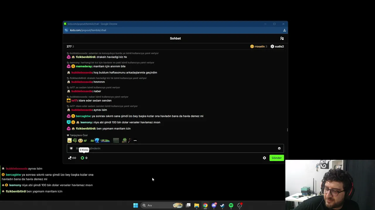Insert the small sunglasses emote
The height and width of the screenshot is (210, 375).
135,141
